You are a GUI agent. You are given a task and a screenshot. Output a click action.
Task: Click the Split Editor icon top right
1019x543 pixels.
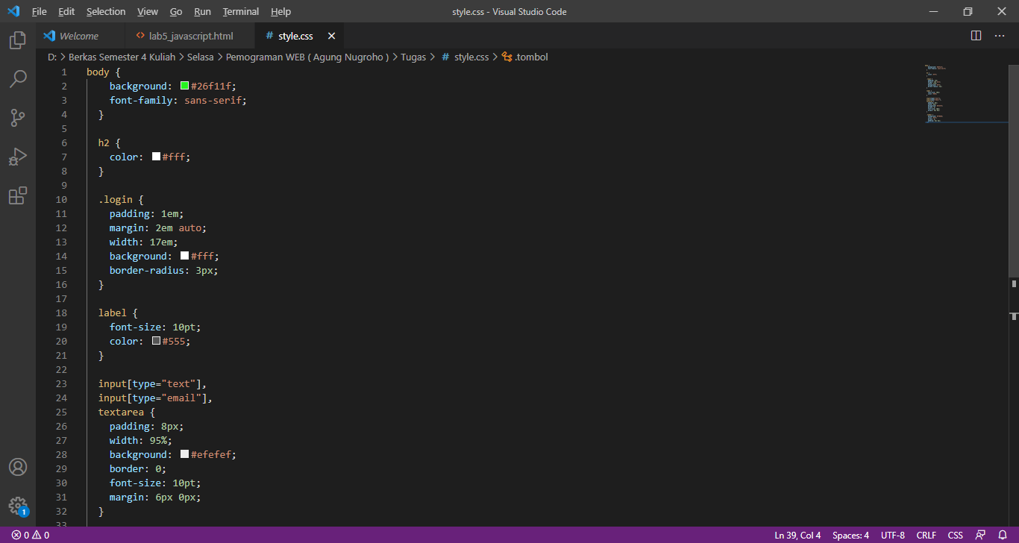coord(975,35)
